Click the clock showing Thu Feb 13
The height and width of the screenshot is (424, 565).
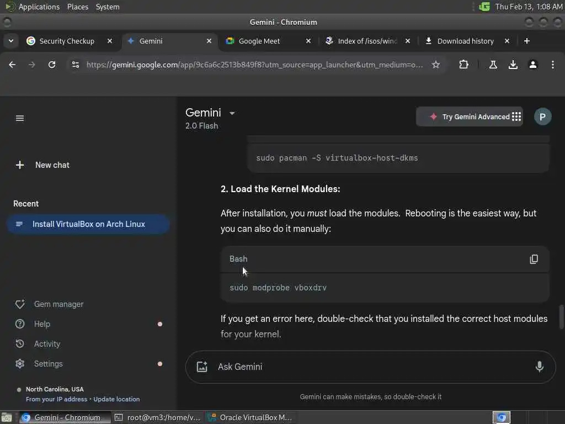point(528,7)
